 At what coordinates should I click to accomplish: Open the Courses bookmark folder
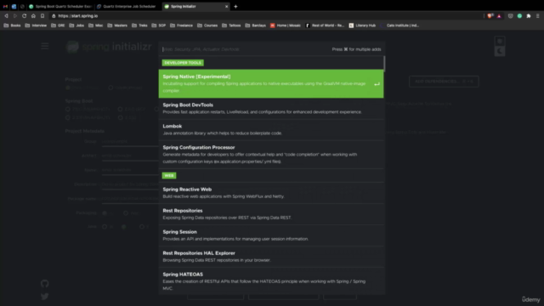click(x=207, y=25)
